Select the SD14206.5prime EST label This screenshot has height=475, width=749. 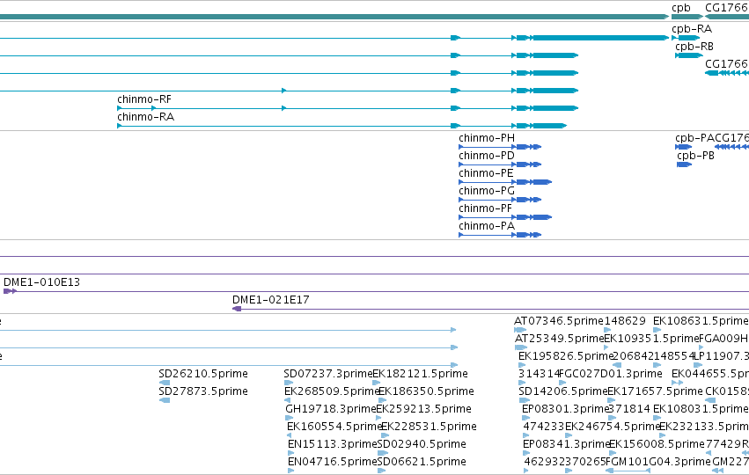562,391
